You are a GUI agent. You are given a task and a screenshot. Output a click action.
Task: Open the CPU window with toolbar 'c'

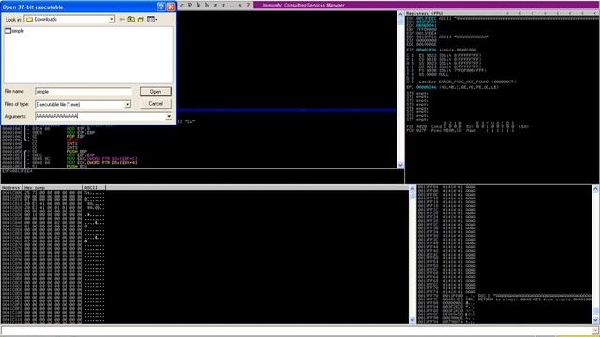tap(182, 5)
